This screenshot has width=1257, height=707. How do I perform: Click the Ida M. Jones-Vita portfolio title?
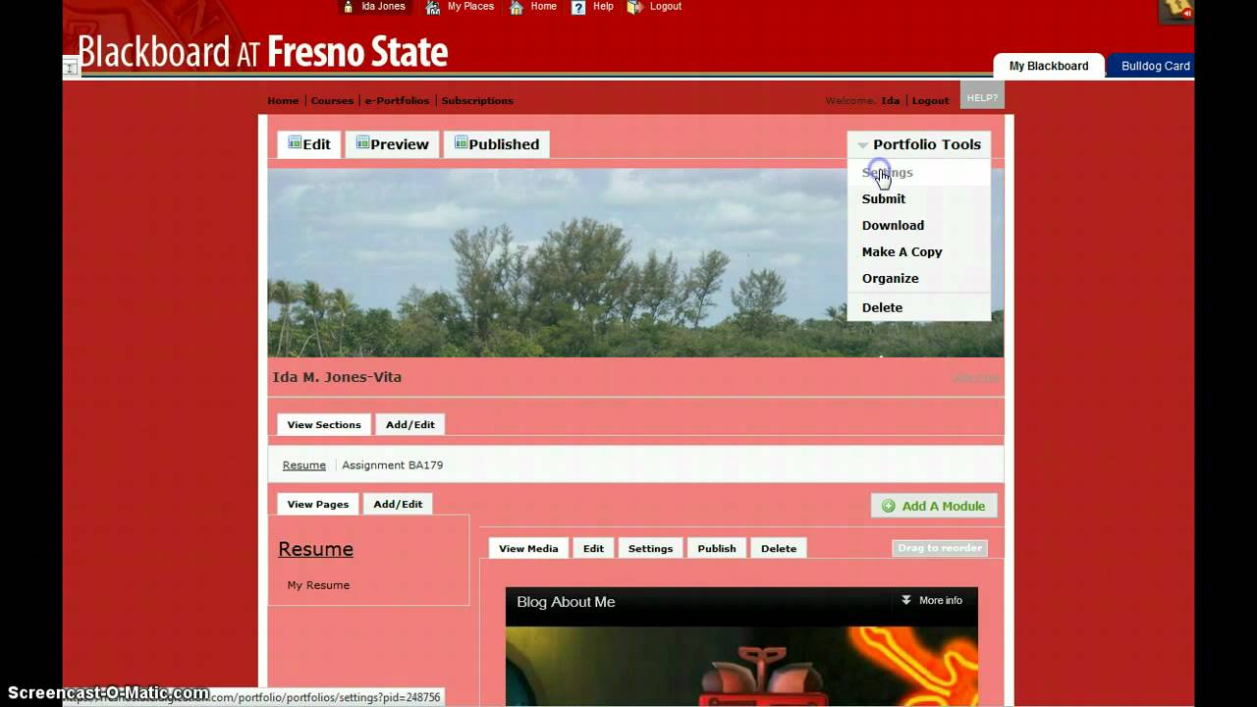[337, 377]
